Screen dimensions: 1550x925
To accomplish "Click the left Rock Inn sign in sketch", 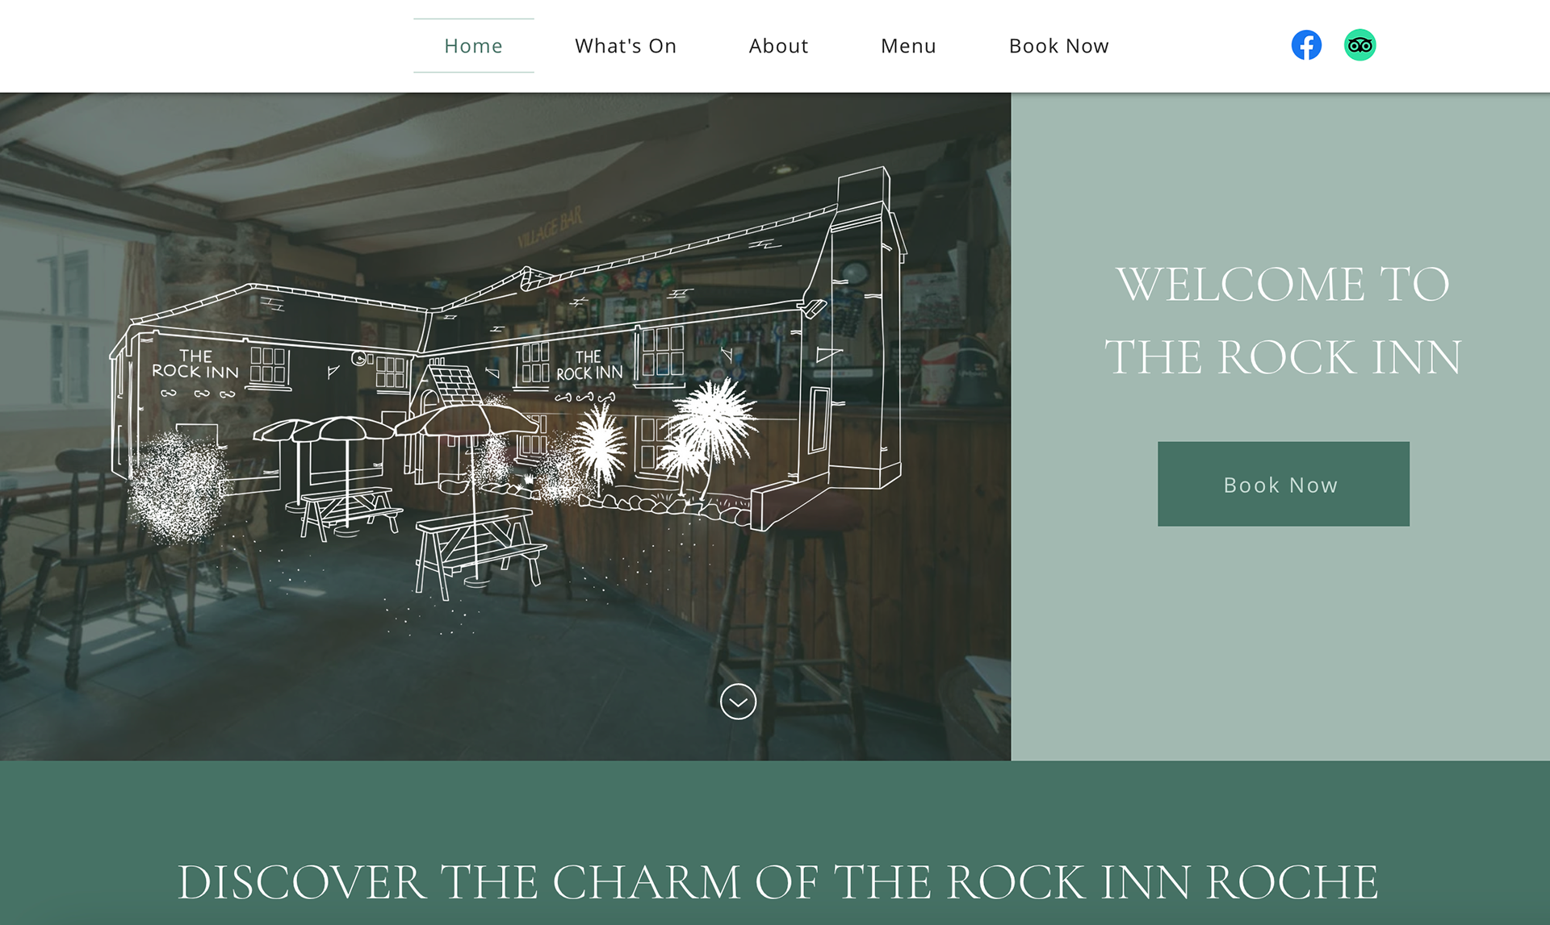I will point(195,364).
